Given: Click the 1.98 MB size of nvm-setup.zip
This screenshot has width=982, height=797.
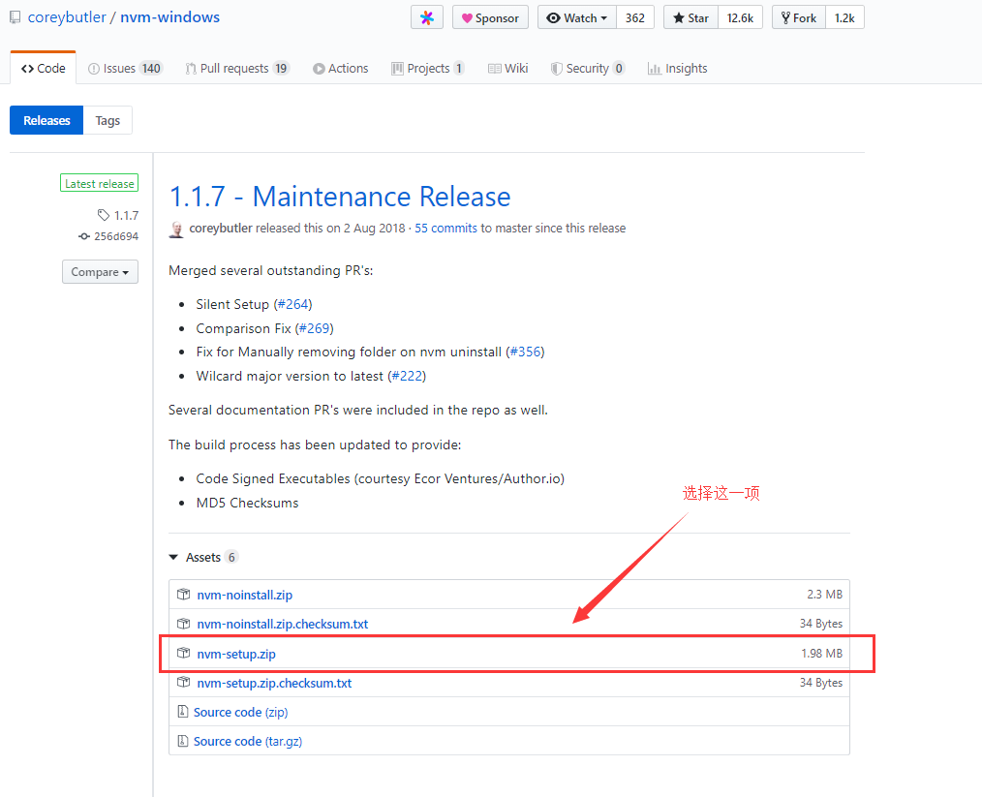Looking at the screenshot, I should tap(821, 653).
